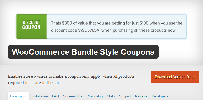Click the '$300 of value' banner line
Image resolution: width=203 pixels, height=100 pixels.
point(117,23)
